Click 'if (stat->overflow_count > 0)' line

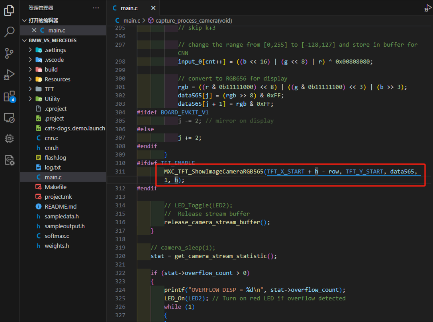pos(200,273)
